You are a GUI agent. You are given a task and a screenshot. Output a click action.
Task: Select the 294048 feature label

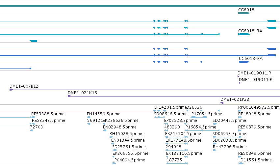(173, 147)
